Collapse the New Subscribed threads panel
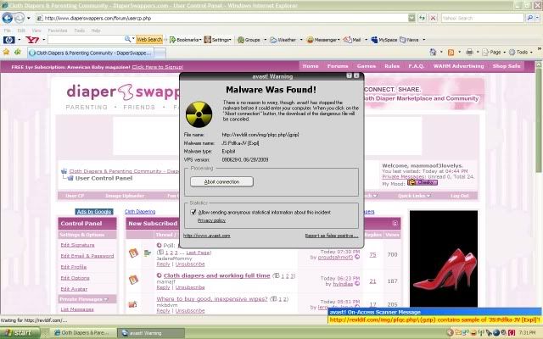The height and width of the screenshot is (339, 543). (x=395, y=224)
